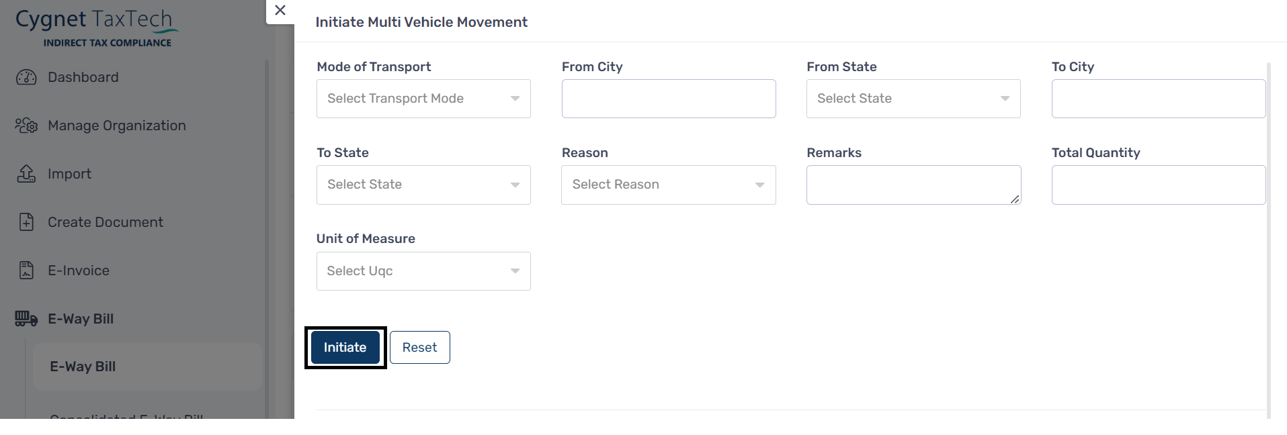Open the Unit of Measure dropdown

(x=423, y=271)
